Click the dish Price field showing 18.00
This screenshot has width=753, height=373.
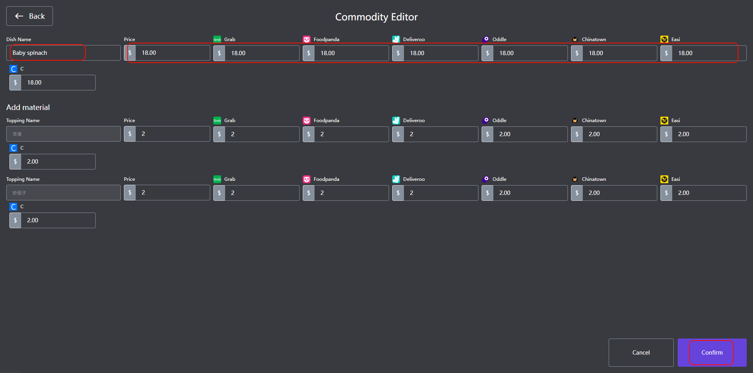click(x=172, y=53)
